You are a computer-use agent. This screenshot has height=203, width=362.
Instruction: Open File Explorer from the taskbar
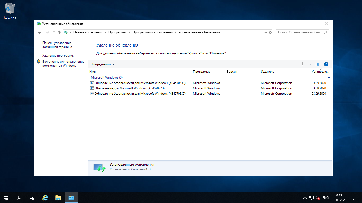coord(58,197)
